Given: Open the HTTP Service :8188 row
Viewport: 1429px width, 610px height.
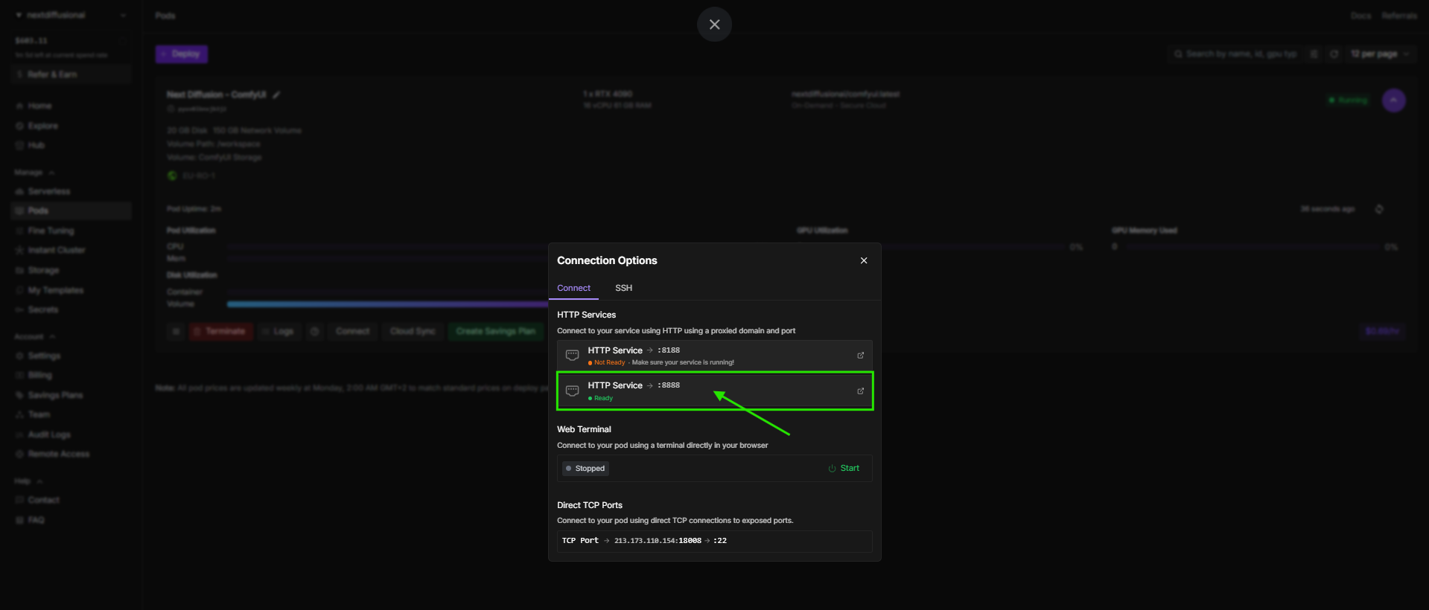Looking at the screenshot, I should [715, 356].
